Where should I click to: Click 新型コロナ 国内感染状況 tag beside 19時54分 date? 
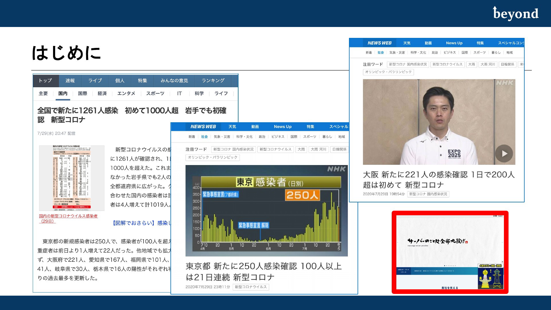pyautogui.click(x=428, y=194)
